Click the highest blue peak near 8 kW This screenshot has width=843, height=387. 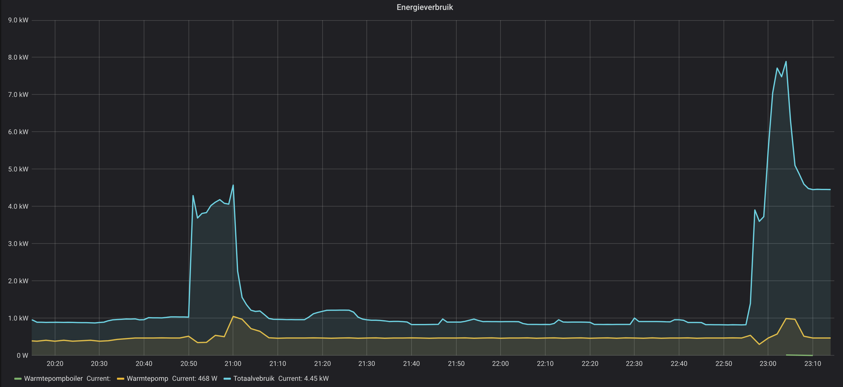tap(786, 62)
